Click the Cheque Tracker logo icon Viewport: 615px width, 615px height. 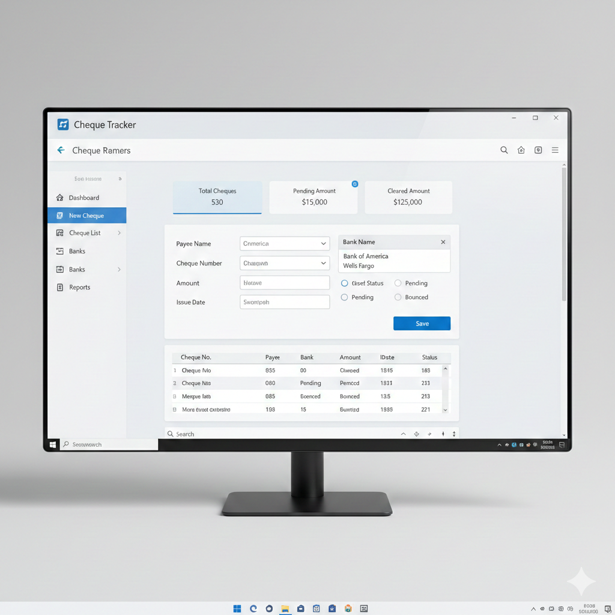[x=62, y=124]
